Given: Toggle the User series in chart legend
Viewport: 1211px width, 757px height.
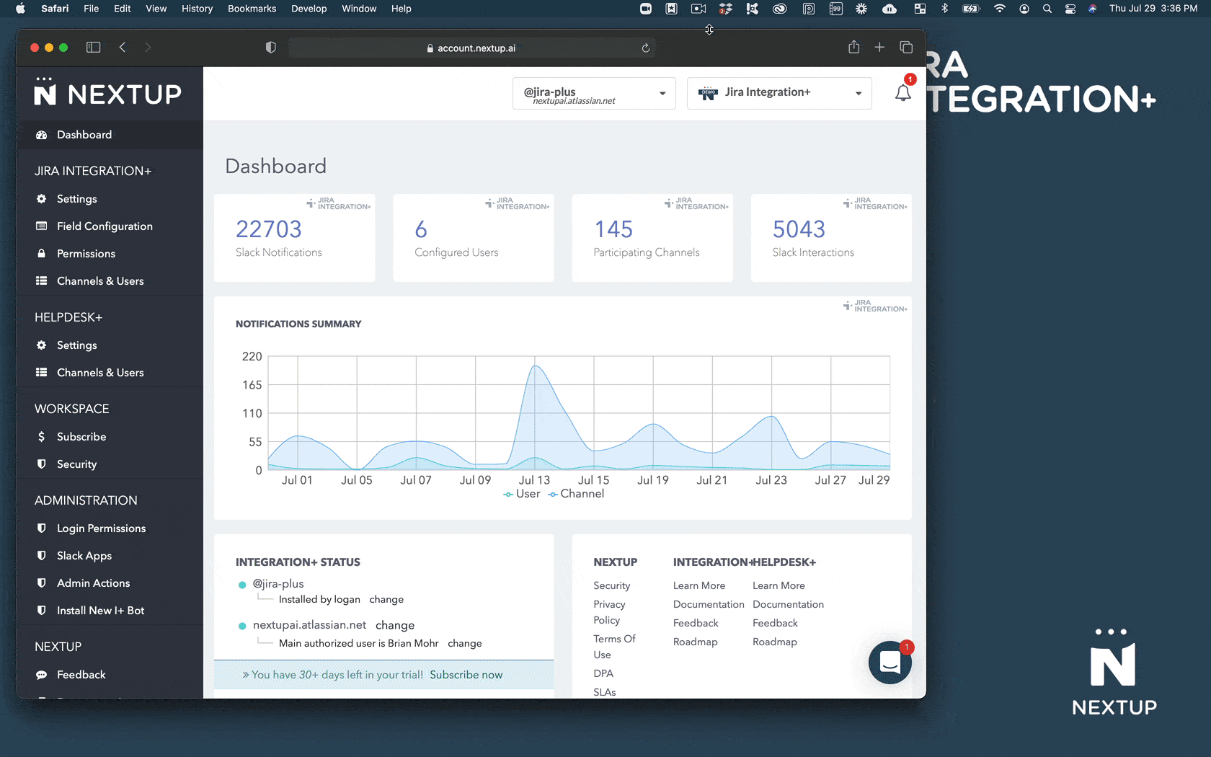Looking at the screenshot, I should point(522,494).
